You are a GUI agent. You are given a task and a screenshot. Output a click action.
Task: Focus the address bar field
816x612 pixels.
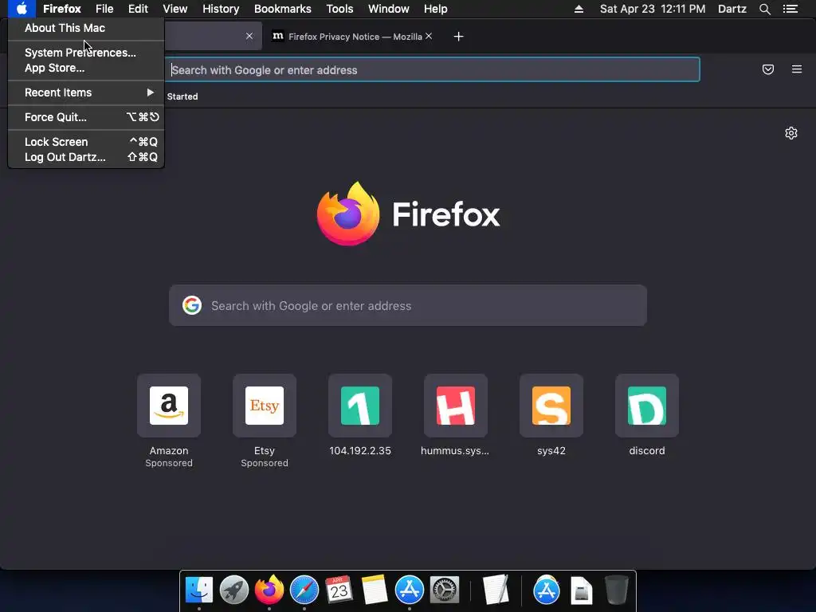[x=433, y=70]
